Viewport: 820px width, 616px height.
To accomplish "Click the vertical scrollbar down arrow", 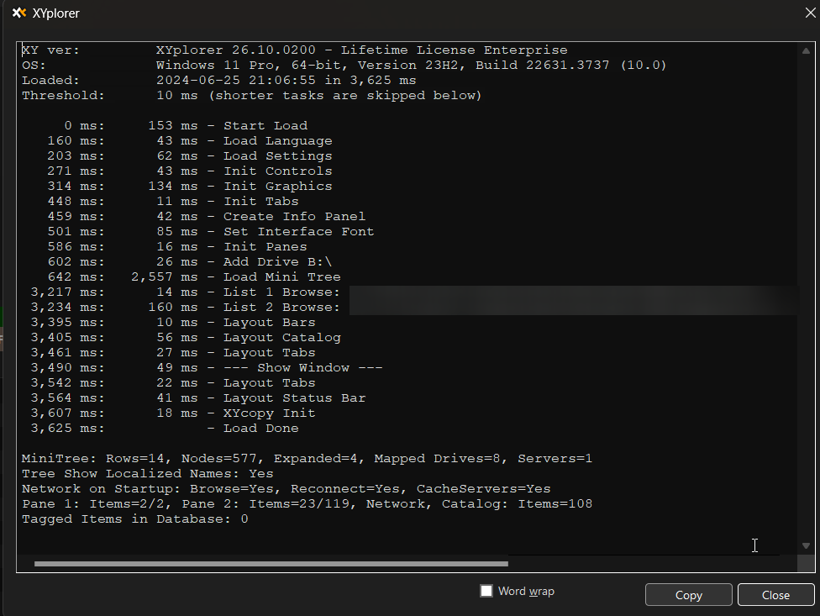I will pyautogui.click(x=806, y=545).
